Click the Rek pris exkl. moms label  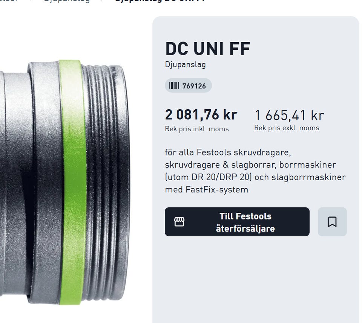(287, 128)
